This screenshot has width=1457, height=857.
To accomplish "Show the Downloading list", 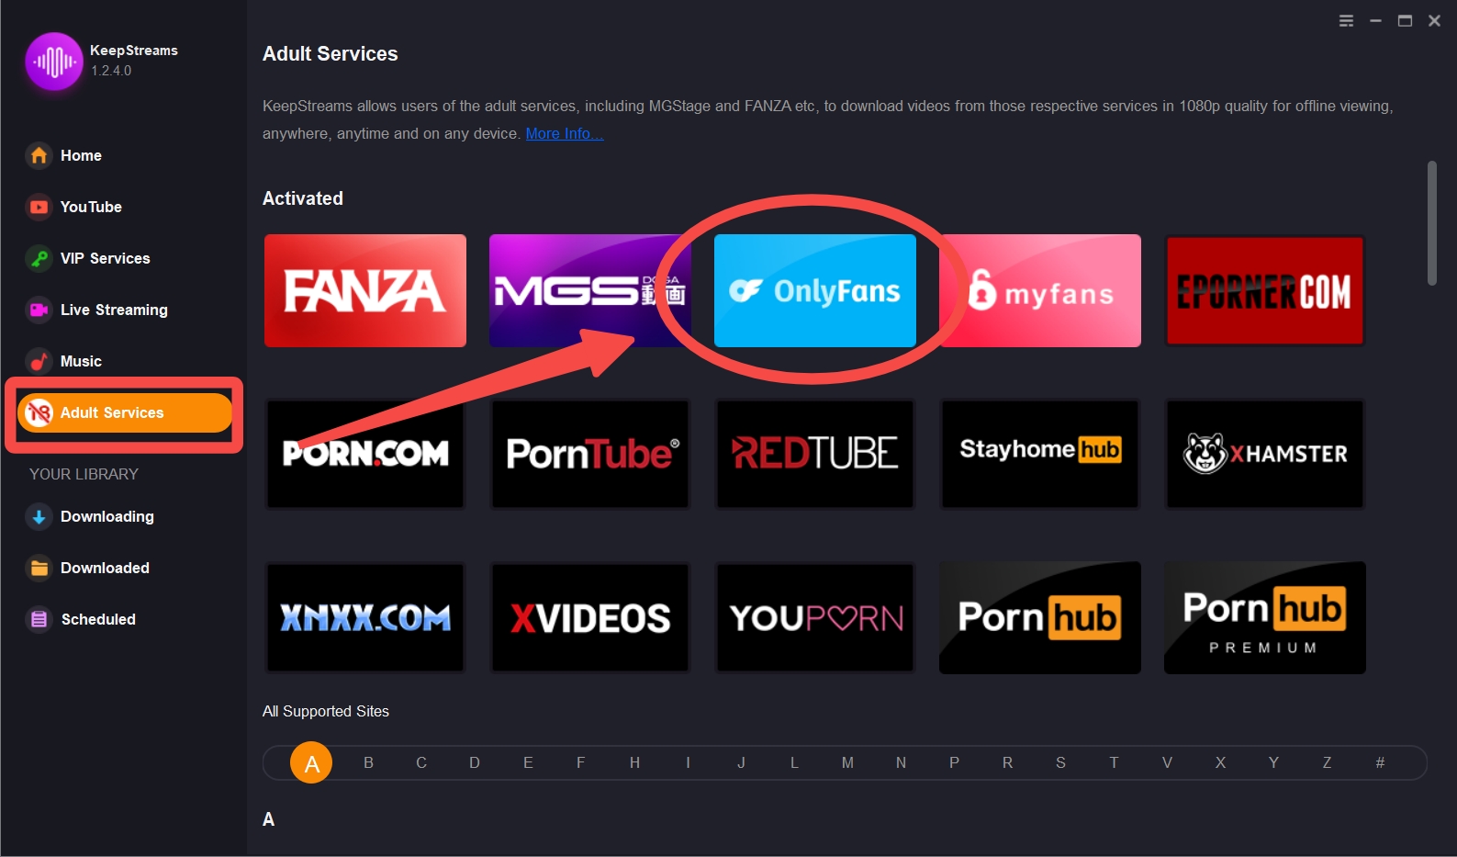I will pyautogui.click(x=90, y=516).
